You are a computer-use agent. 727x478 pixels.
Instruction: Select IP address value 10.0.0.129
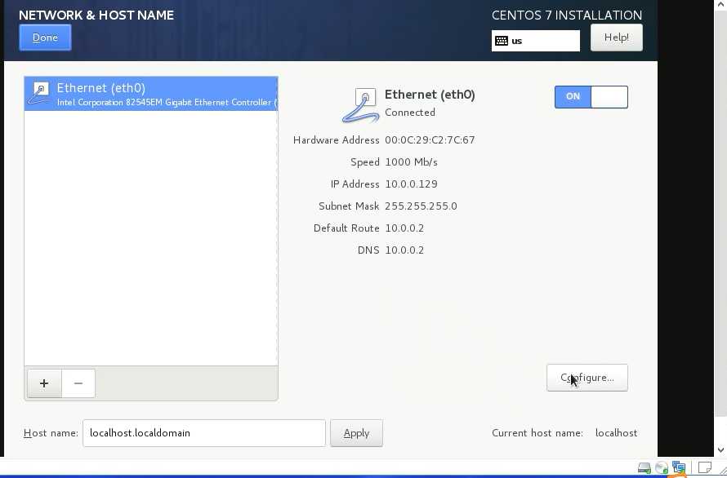411,184
